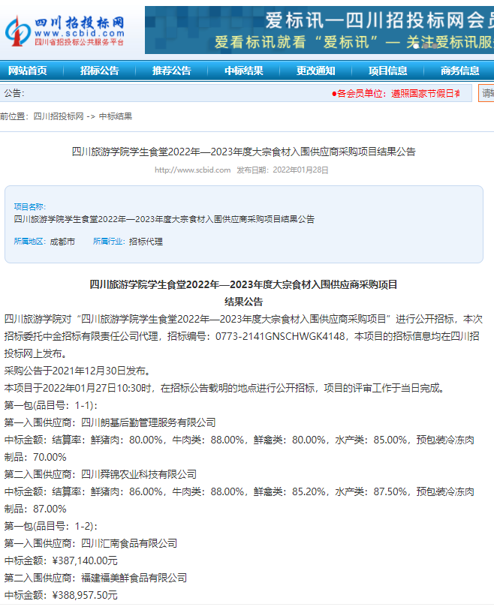Click the http://www.scbid.com source link
The image size is (494, 607).
[x=192, y=170]
